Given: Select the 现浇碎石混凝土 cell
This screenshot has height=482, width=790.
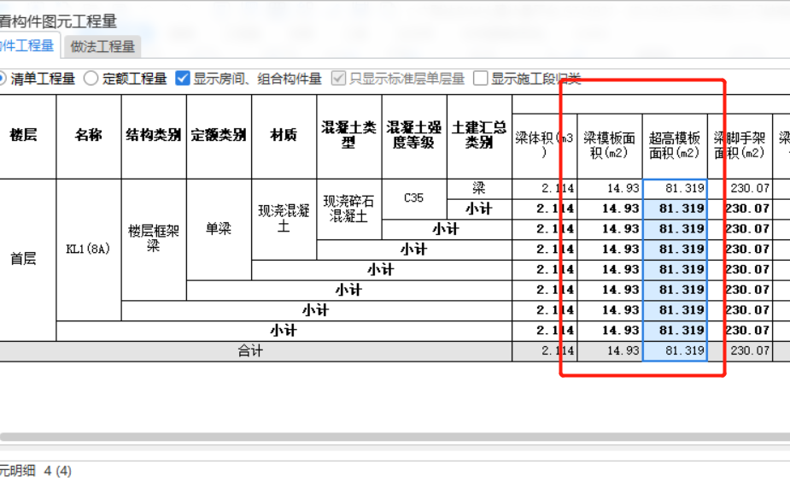Looking at the screenshot, I should tap(348, 209).
